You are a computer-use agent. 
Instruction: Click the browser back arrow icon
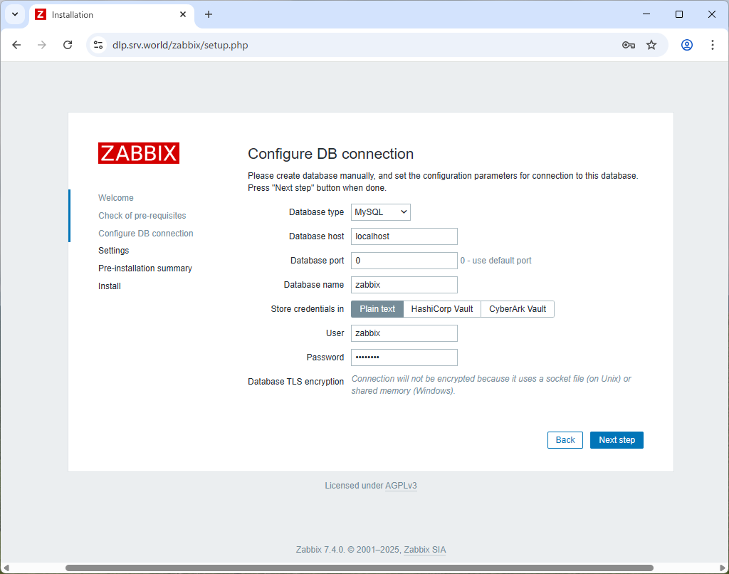(16, 45)
